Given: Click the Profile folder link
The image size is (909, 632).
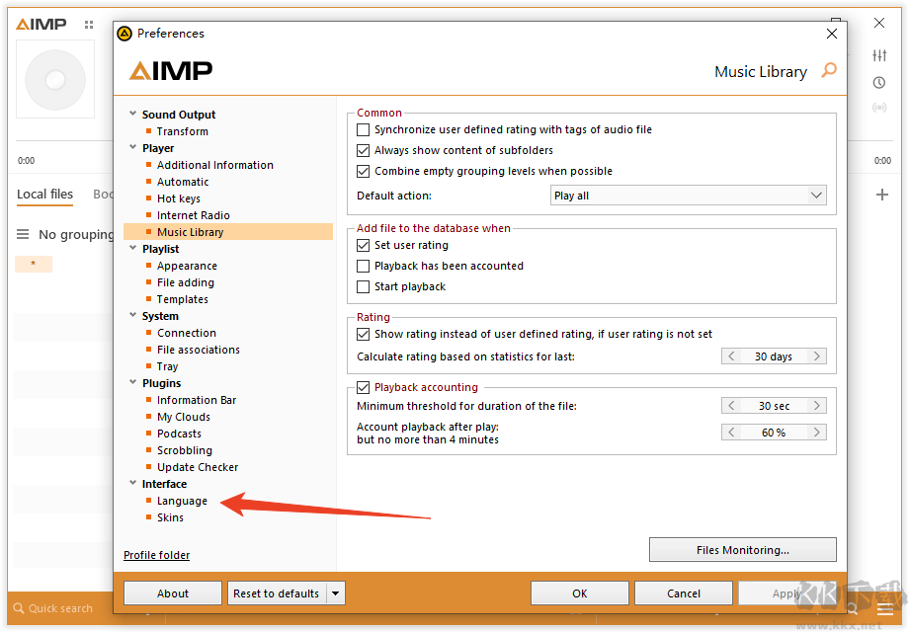Looking at the screenshot, I should coord(156,555).
